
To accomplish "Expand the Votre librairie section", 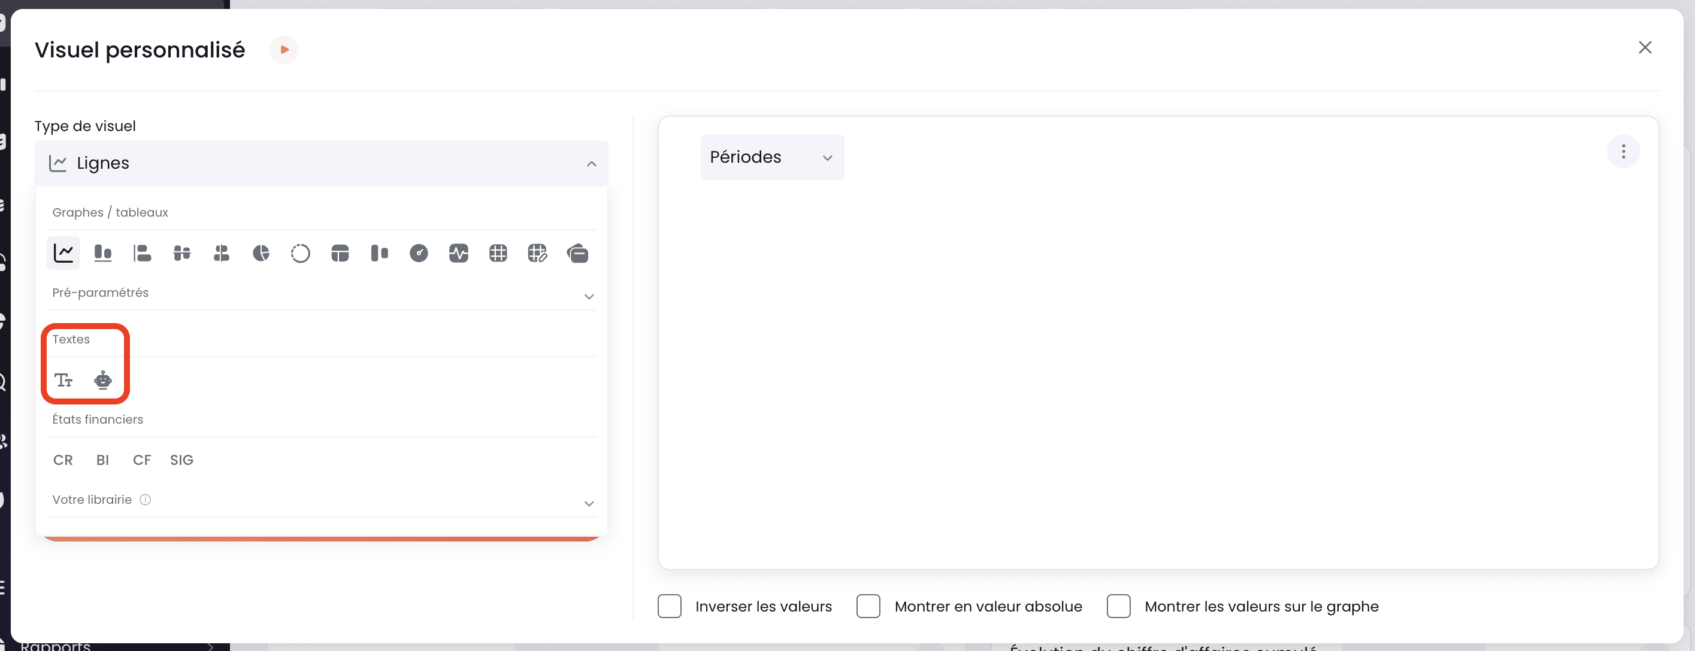I will pyautogui.click(x=589, y=504).
